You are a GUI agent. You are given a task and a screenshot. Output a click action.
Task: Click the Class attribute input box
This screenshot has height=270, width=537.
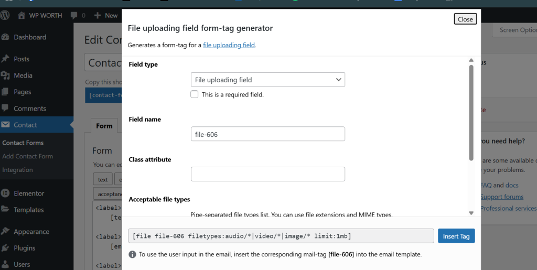tap(268, 174)
